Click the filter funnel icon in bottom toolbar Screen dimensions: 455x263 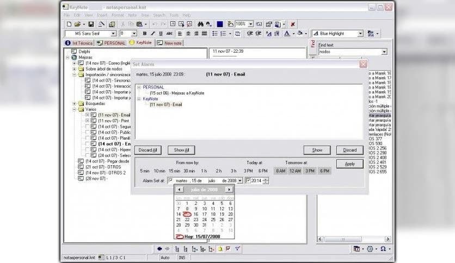point(237,249)
